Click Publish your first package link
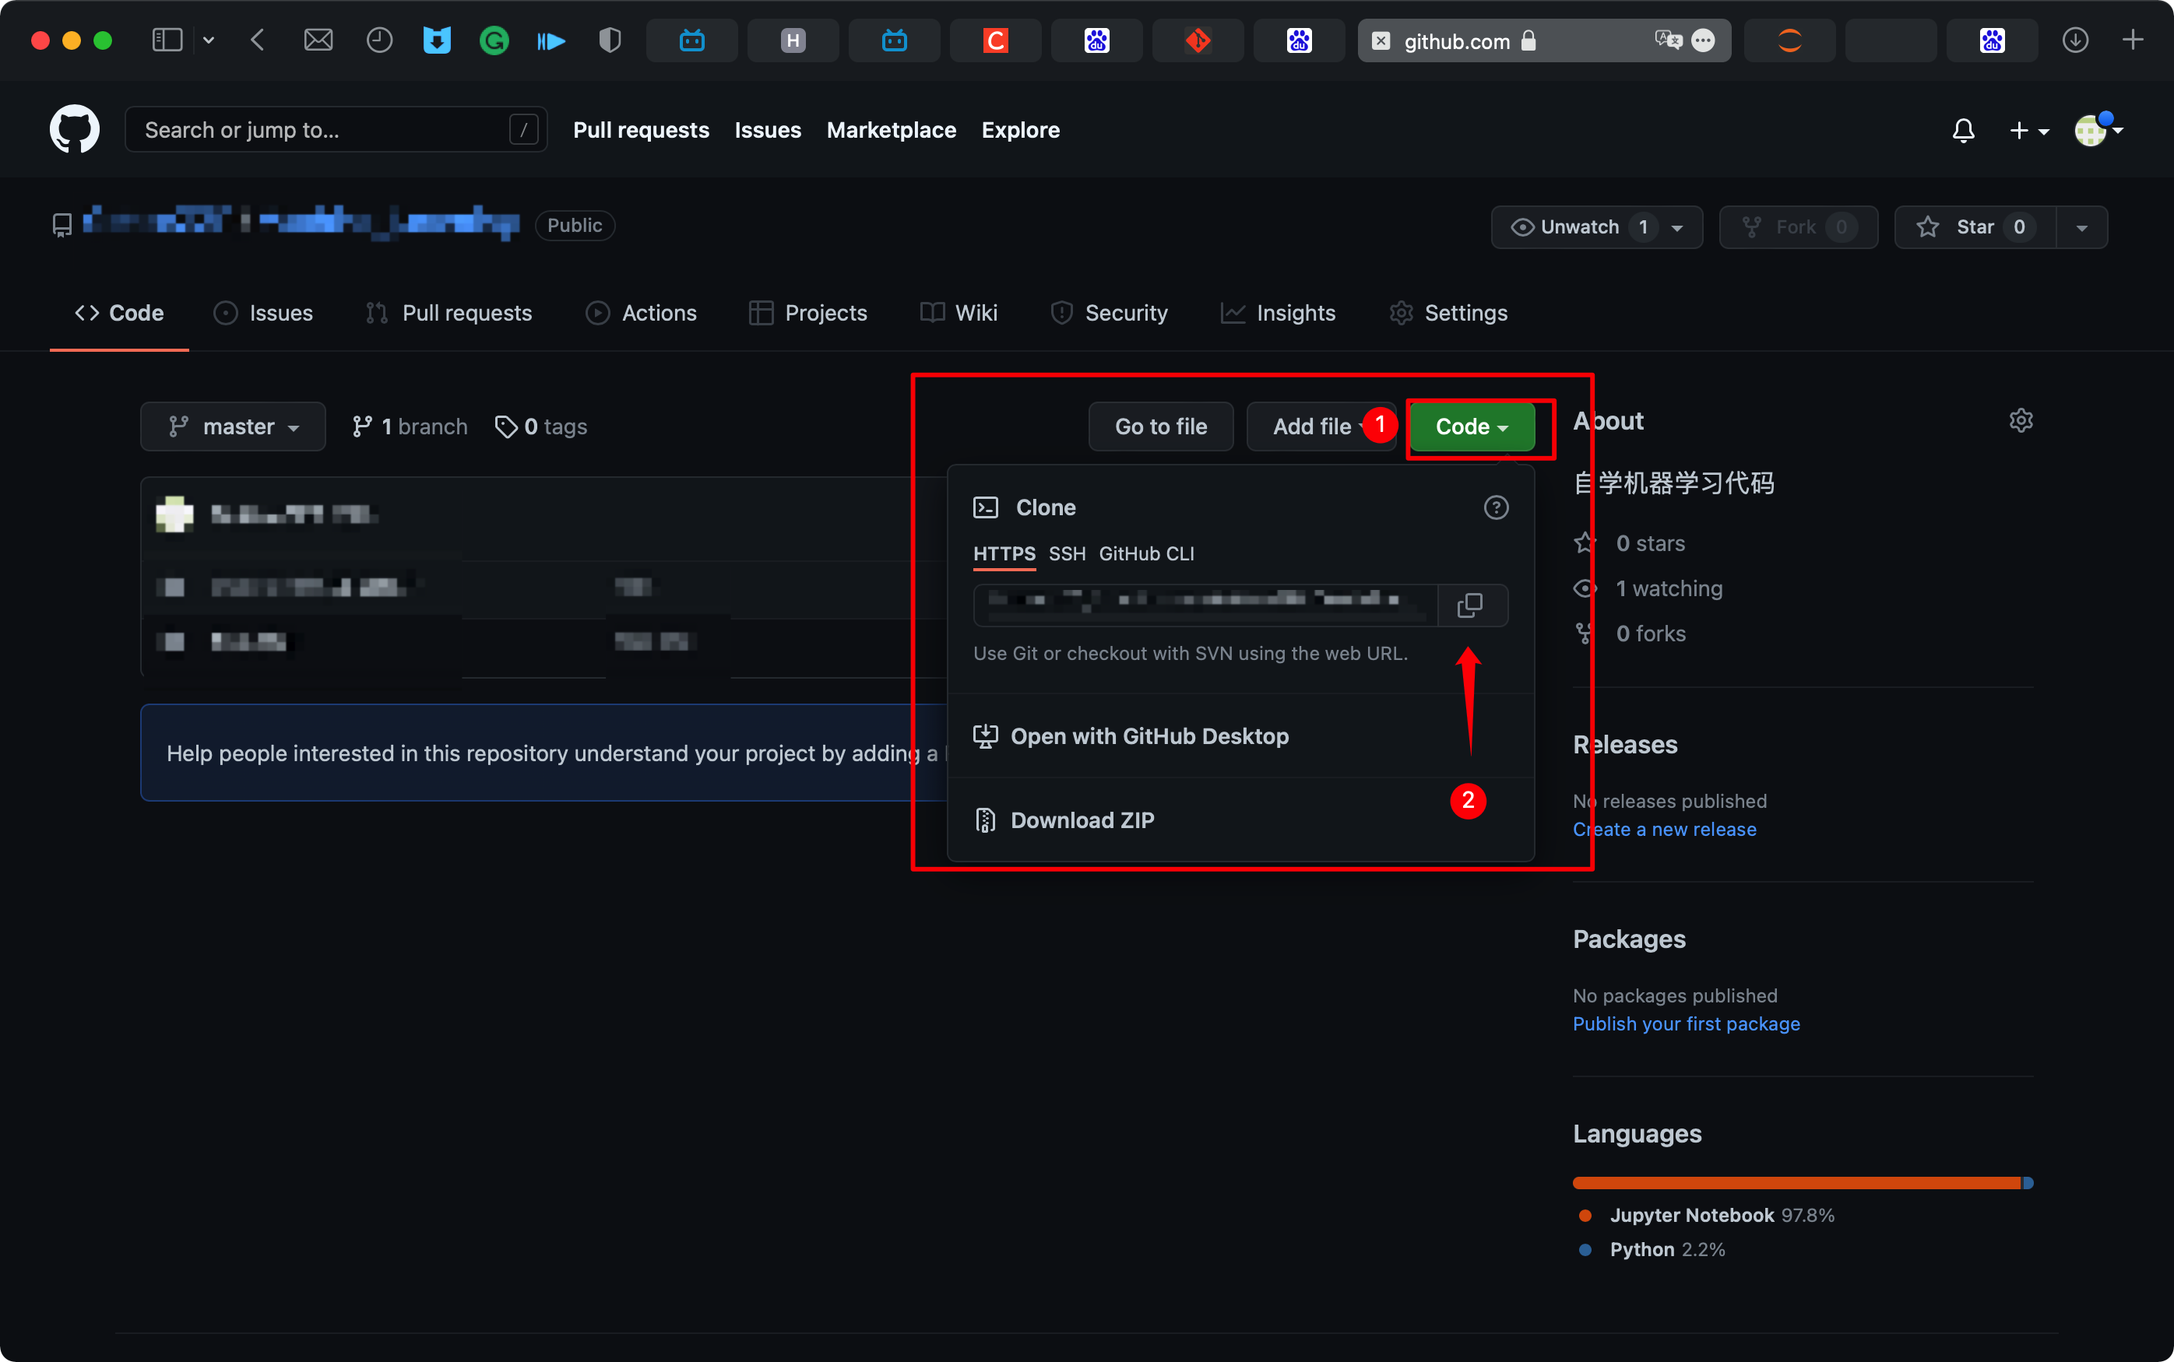The height and width of the screenshot is (1362, 2174). tap(1686, 1023)
